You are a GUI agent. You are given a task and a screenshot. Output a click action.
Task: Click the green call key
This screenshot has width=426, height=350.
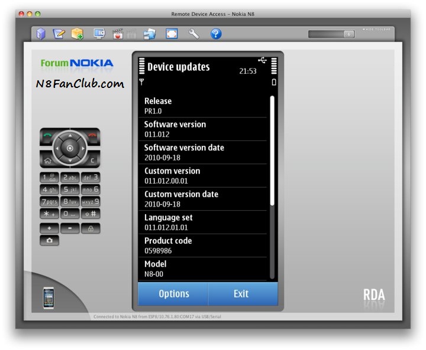47,136
